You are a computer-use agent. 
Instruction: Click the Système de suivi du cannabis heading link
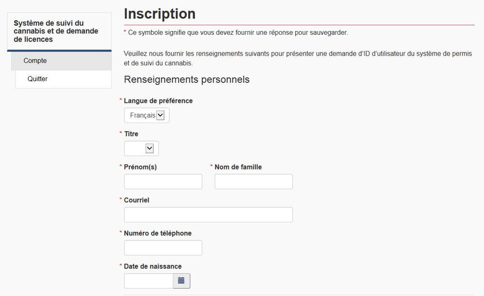click(x=56, y=31)
